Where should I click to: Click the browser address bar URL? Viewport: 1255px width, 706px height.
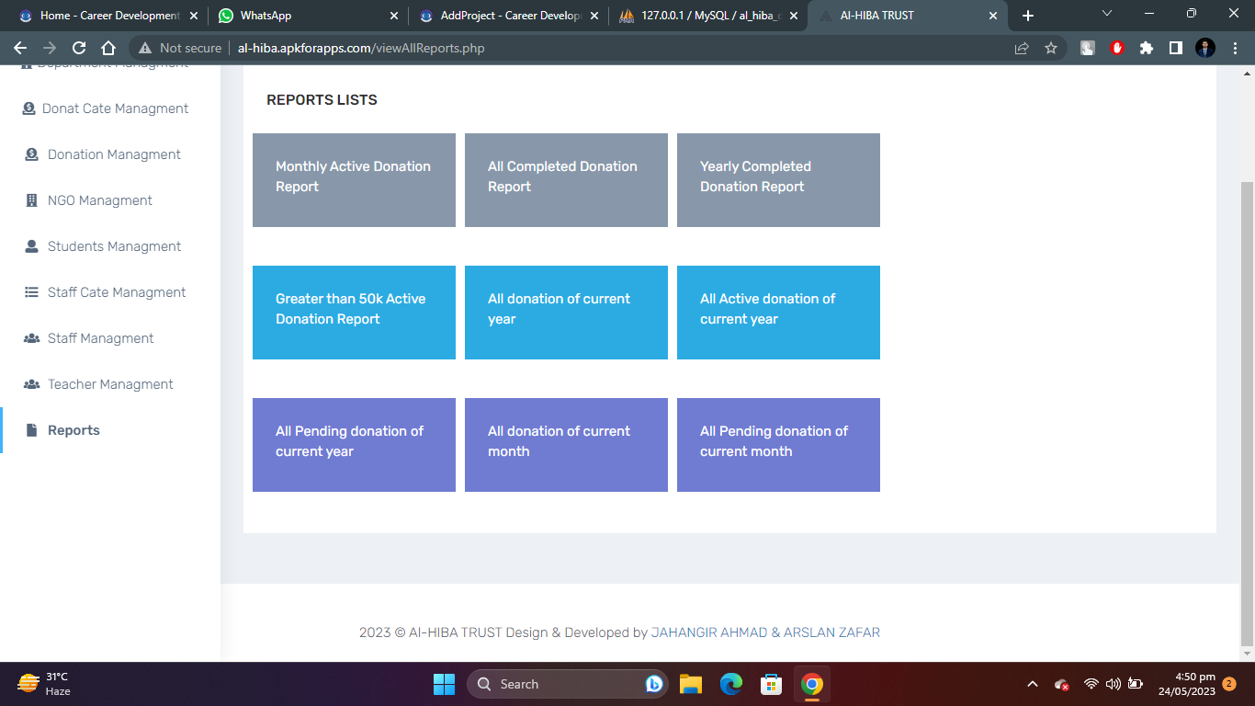(361, 48)
